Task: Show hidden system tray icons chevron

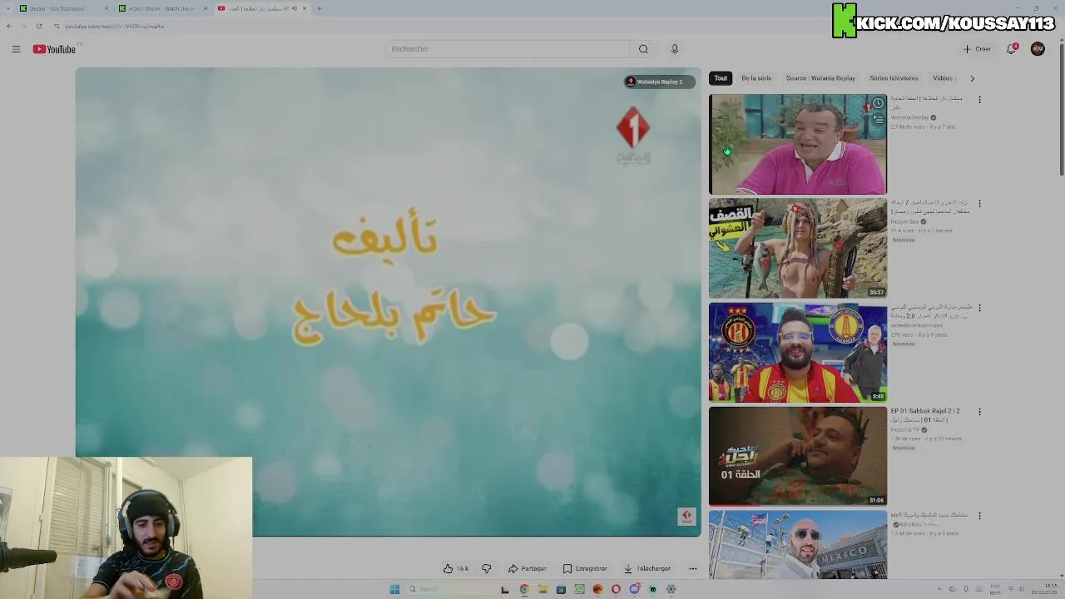Action: [x=938, y=589]
